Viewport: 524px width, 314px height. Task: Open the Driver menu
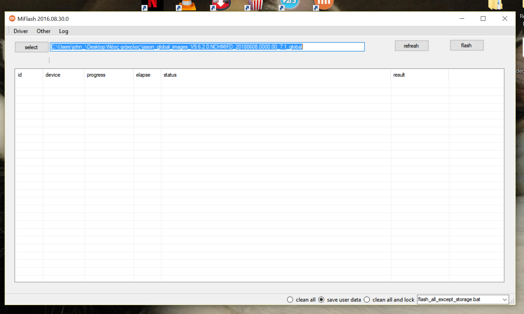(x=21, y=31)
